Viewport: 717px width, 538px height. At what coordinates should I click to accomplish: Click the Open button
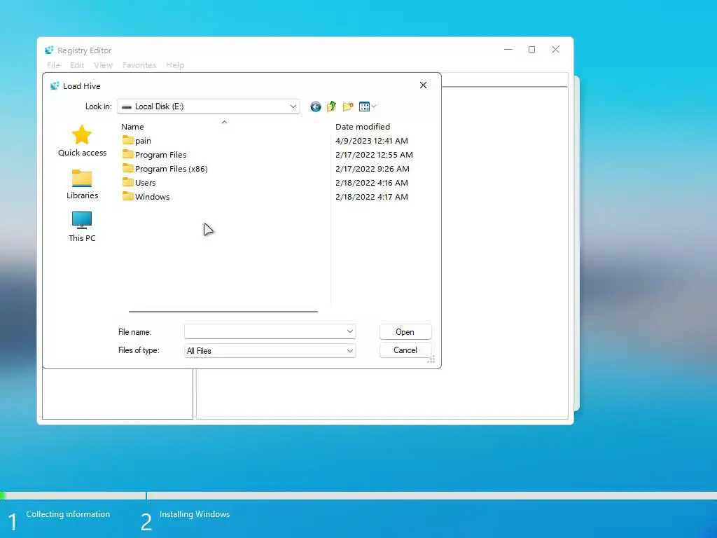tap(405, 331)
